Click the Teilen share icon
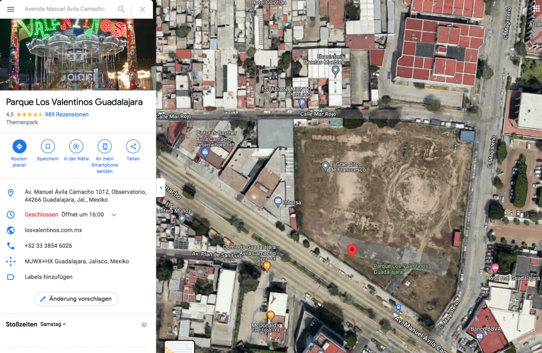Viewport: 542px width, 353px height. point(133,146)
